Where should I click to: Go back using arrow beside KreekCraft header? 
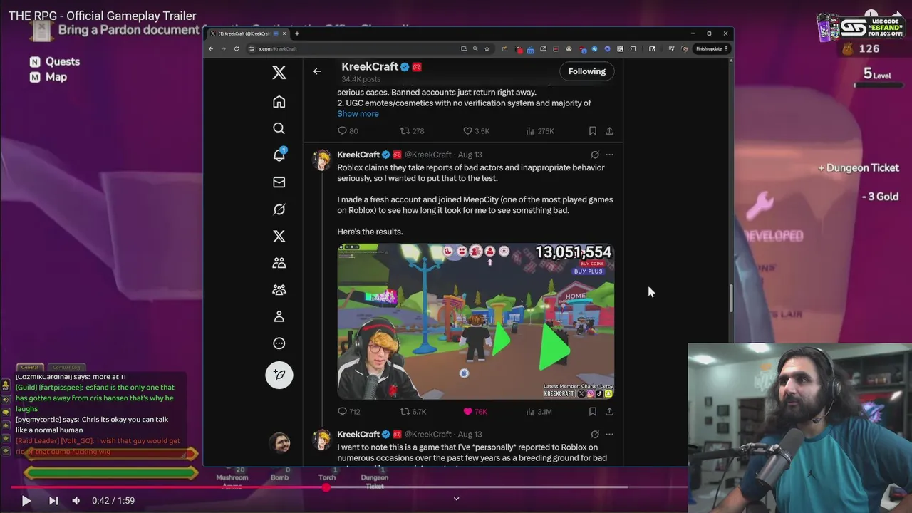(317, 71)
